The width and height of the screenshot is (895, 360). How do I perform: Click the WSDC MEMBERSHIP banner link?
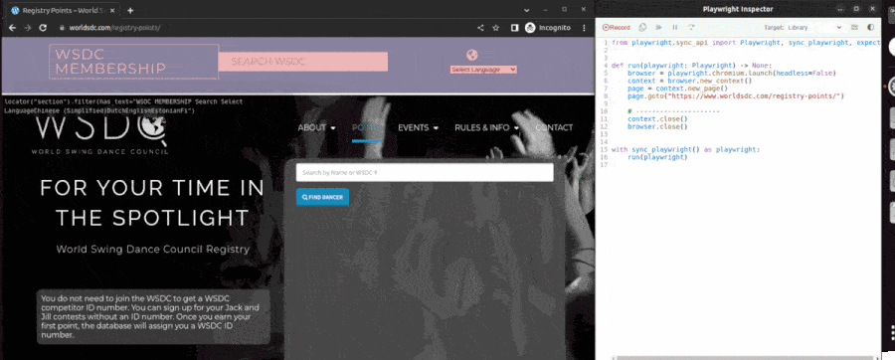coord(133,62)
